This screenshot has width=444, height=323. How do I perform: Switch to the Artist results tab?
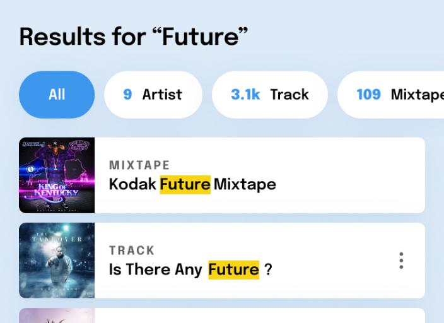coord(153,95)
